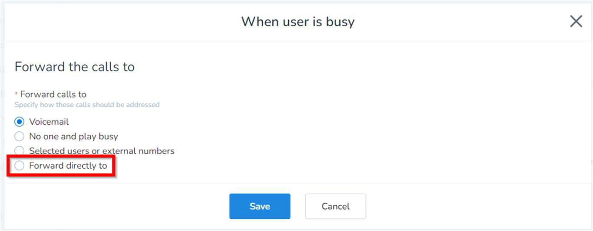Enable the "Forward directly to" radio circle

[x=19, y=166]
